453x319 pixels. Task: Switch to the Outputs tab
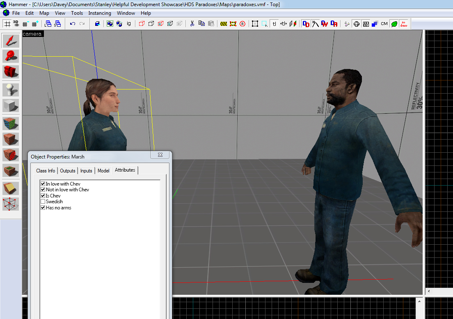[68, 171]
